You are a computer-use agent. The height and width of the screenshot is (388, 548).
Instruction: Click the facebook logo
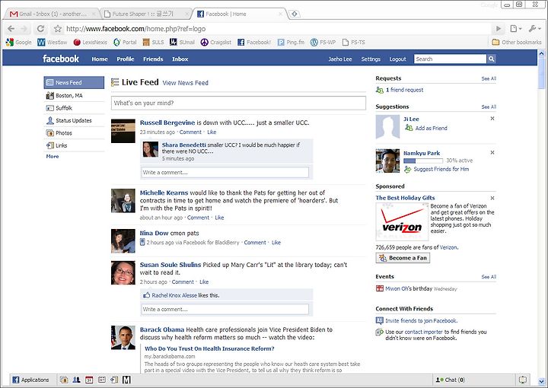61,59
